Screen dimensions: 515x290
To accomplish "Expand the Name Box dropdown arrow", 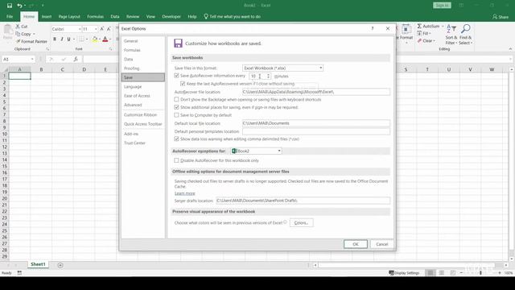I will [32, 59].
